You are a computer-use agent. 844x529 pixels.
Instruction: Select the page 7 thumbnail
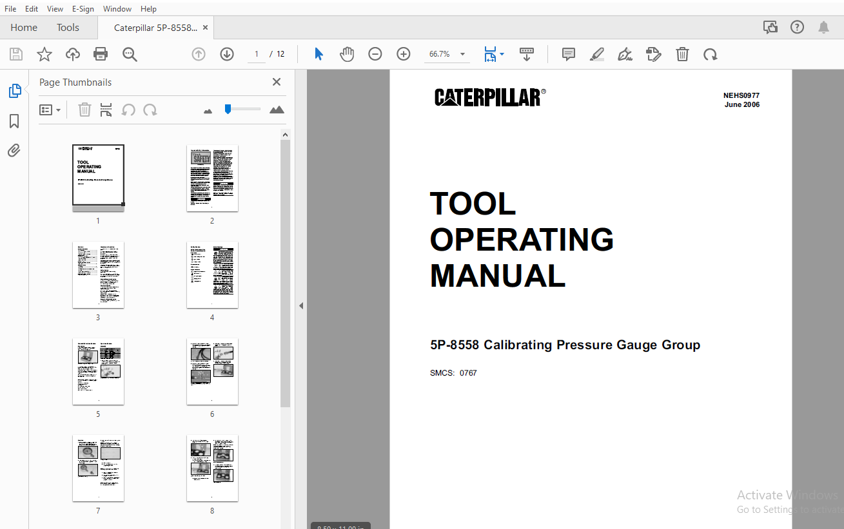click(98, 468)
